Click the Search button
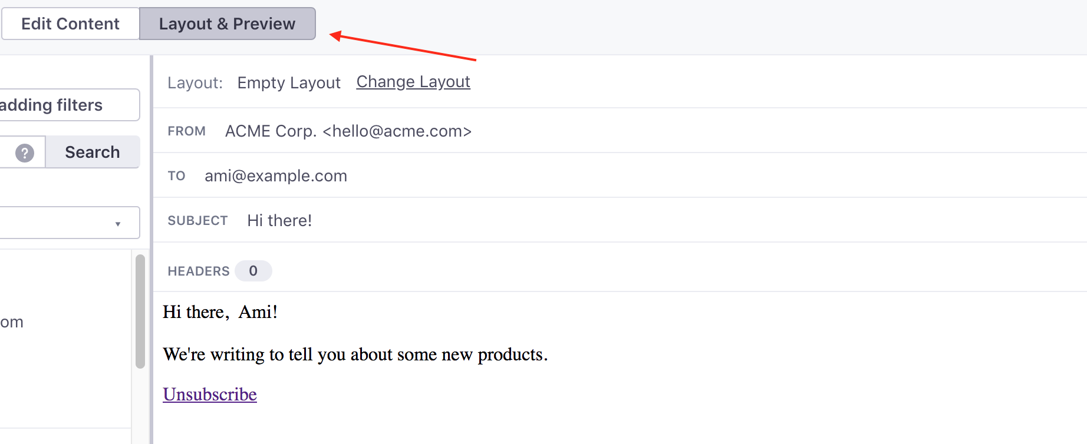 93,152
